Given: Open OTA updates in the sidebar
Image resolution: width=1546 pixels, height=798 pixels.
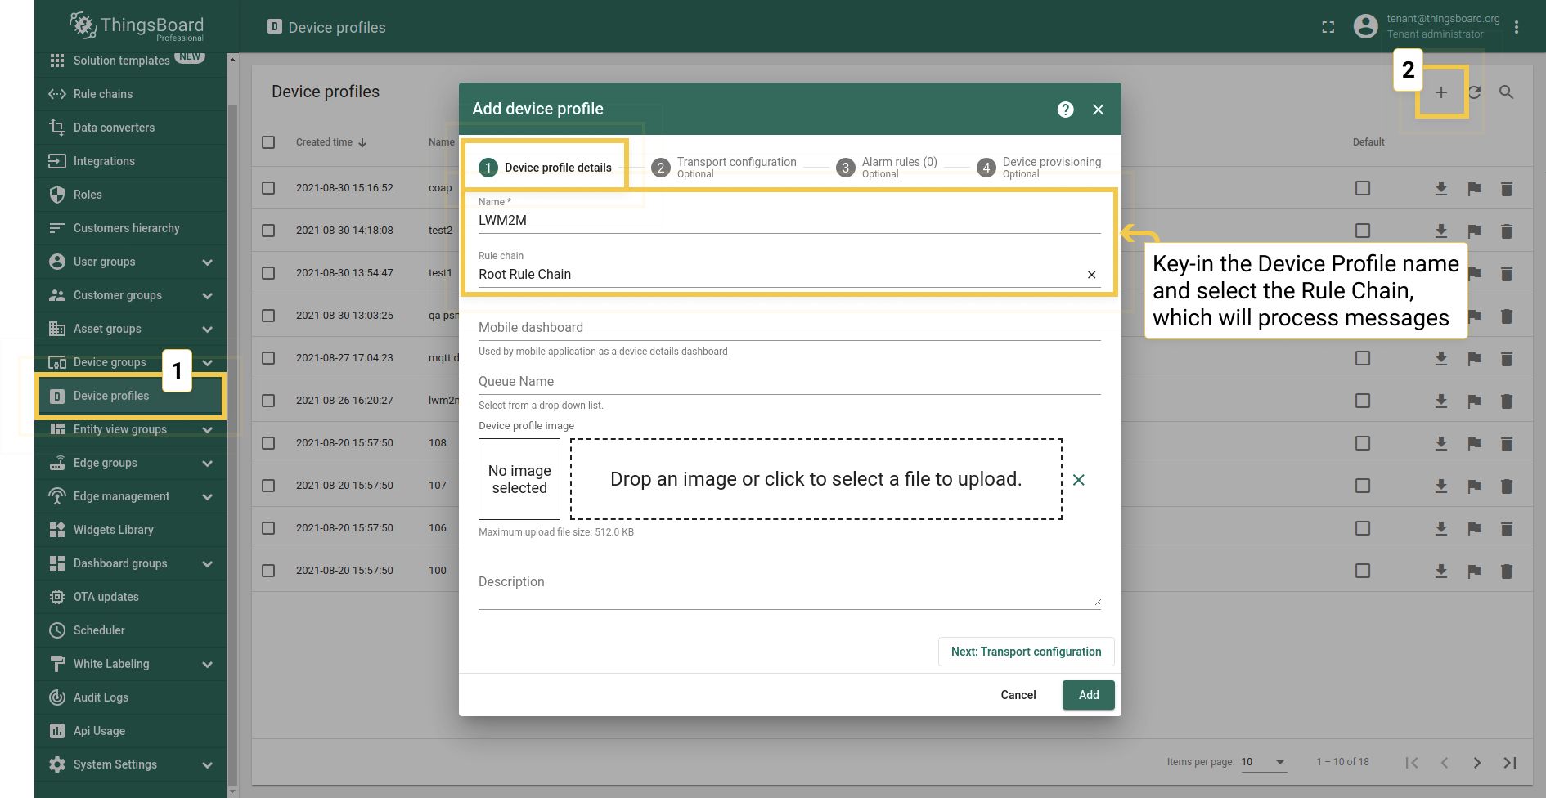Looking at the screenshot, I should click(x=131, y=597).
